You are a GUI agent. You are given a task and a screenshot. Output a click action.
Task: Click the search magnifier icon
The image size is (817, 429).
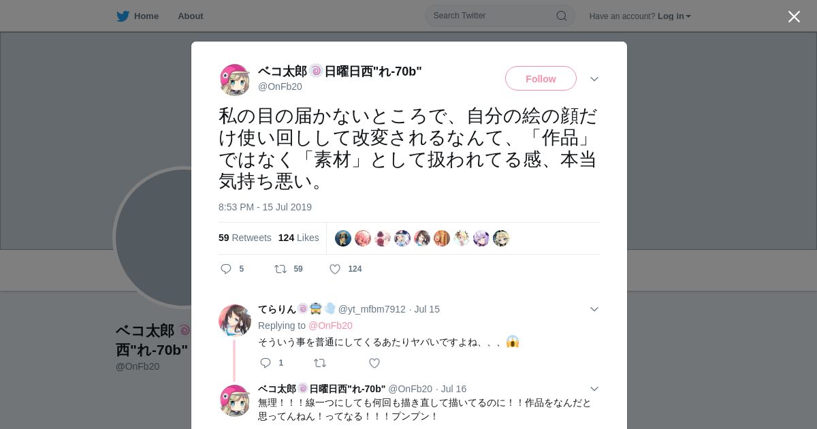[562, 16]
